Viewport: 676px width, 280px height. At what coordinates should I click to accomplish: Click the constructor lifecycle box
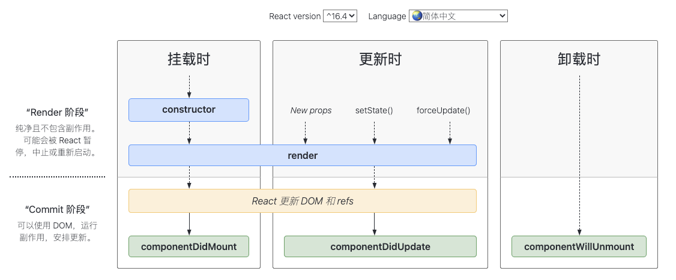coord(189,110)
